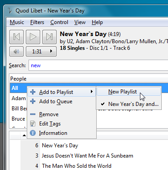The image size is (168, 170).
Task: Select the Bruce row in People list
Action: 18,119
